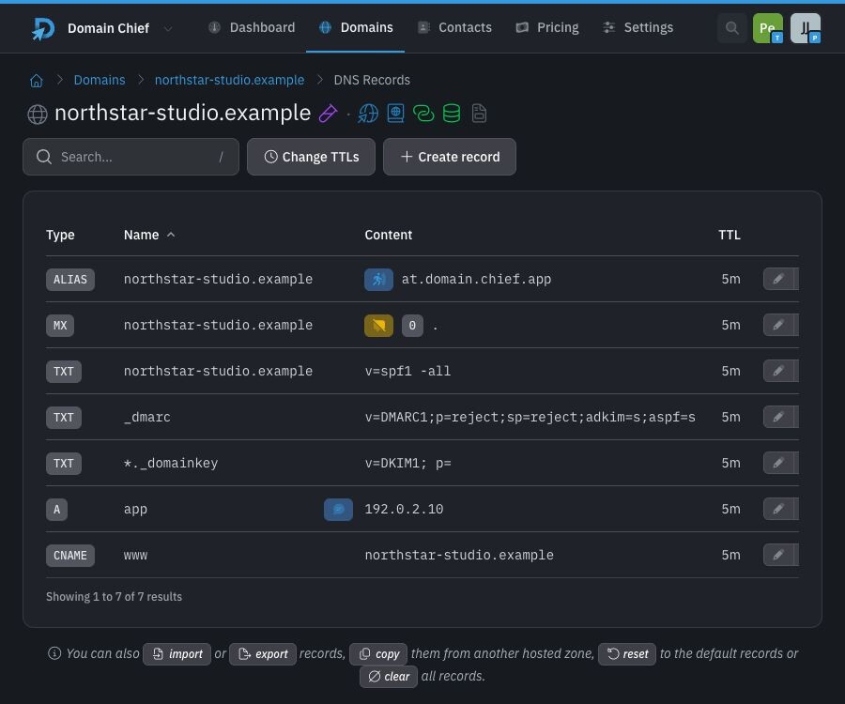Click the running figure icon in ALIAS row

pyautogui.click(x=378, y=280)
